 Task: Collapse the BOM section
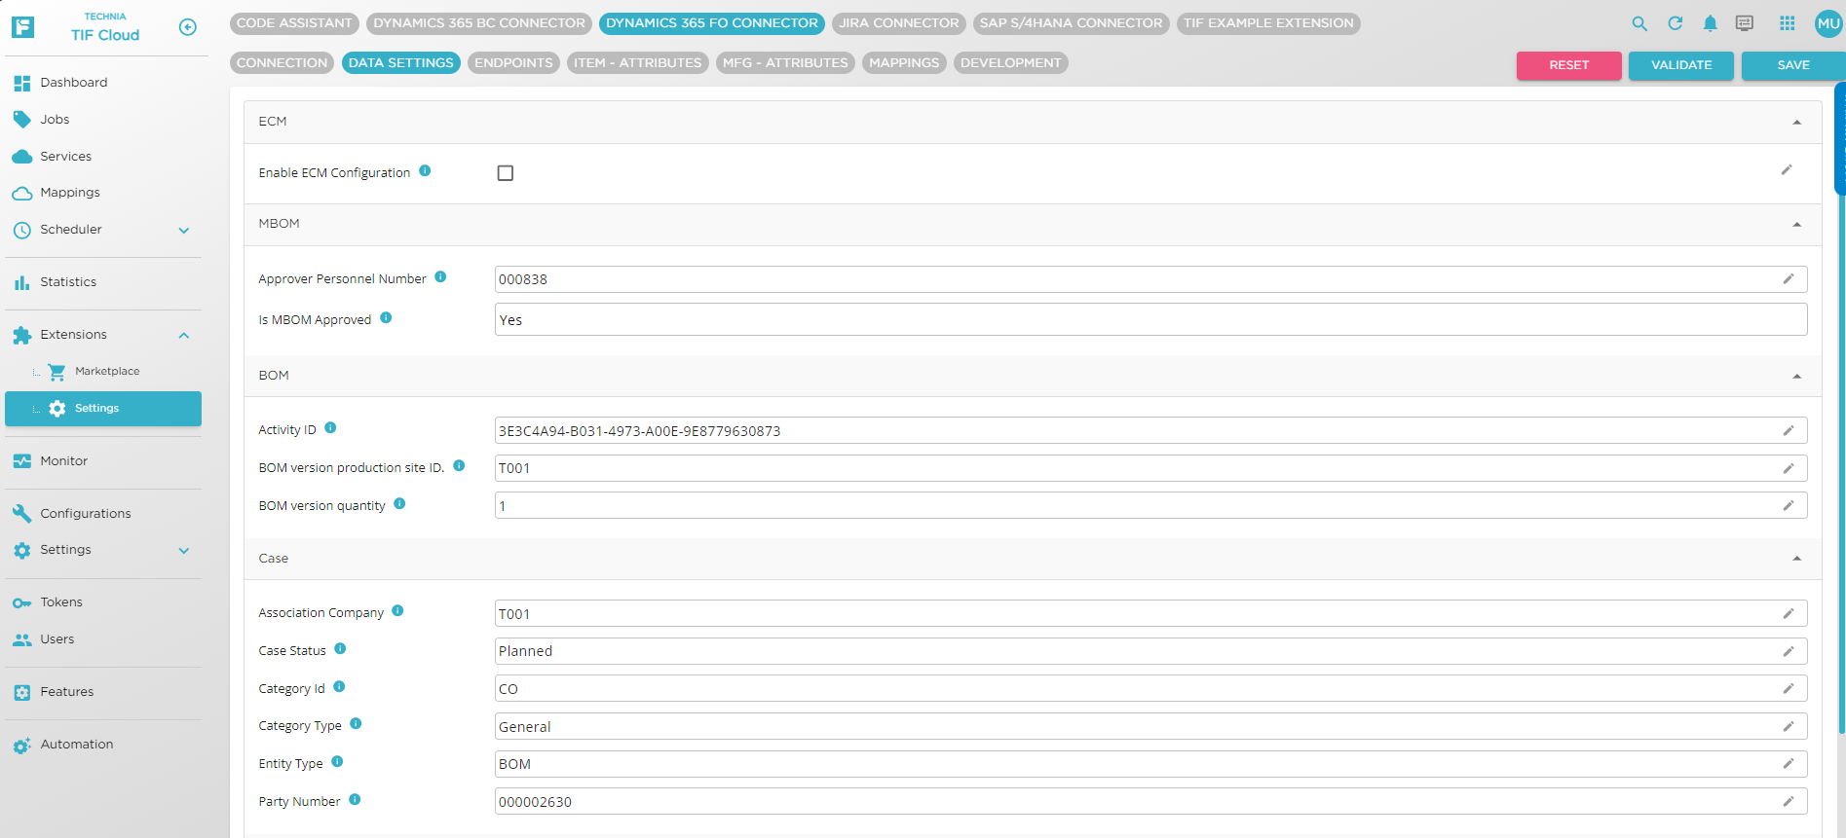tap(1797, 377)
